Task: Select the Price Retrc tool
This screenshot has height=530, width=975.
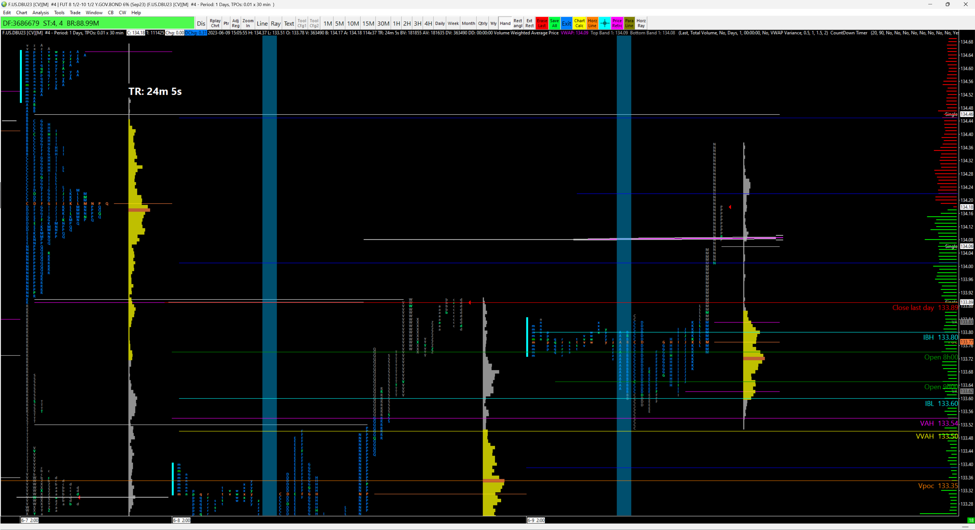Action: 617,23
